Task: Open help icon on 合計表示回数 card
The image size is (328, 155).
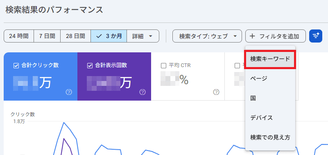Action: 143,92
